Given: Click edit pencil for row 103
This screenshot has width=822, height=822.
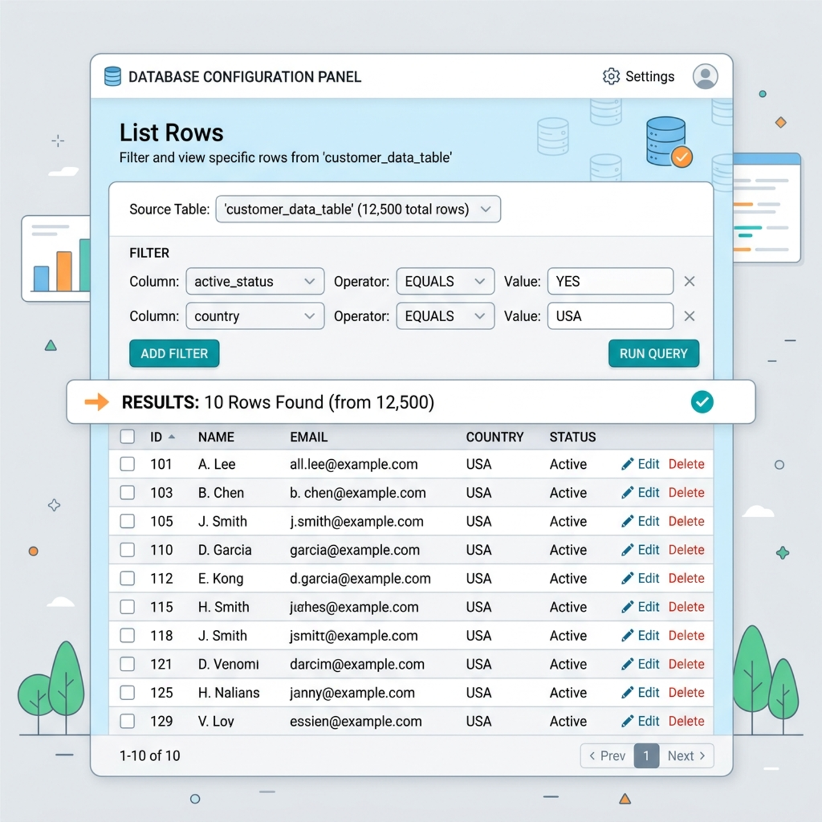Looking at the screenshot, I should [627, 493].
